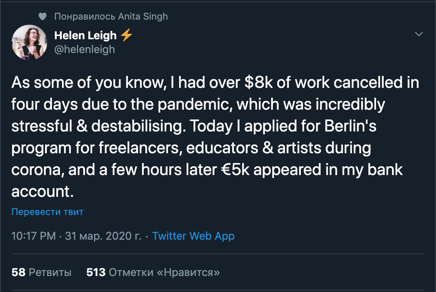The height and width of the screenshot is (292, 436).
Task: Expand the tweet options chevron menu
Action: [x=419, y=34]
